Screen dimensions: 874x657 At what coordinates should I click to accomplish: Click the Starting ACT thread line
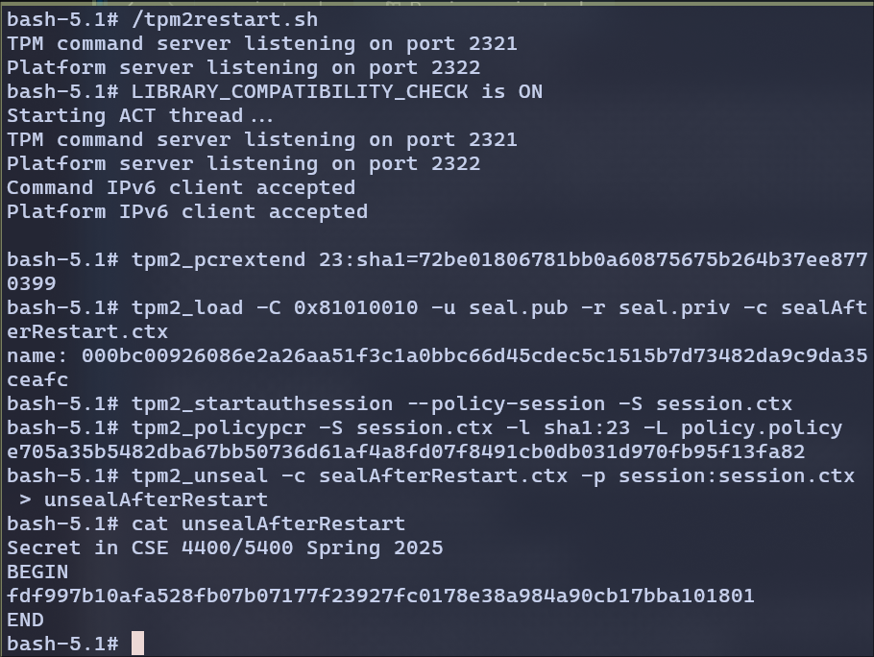[140, 116]
